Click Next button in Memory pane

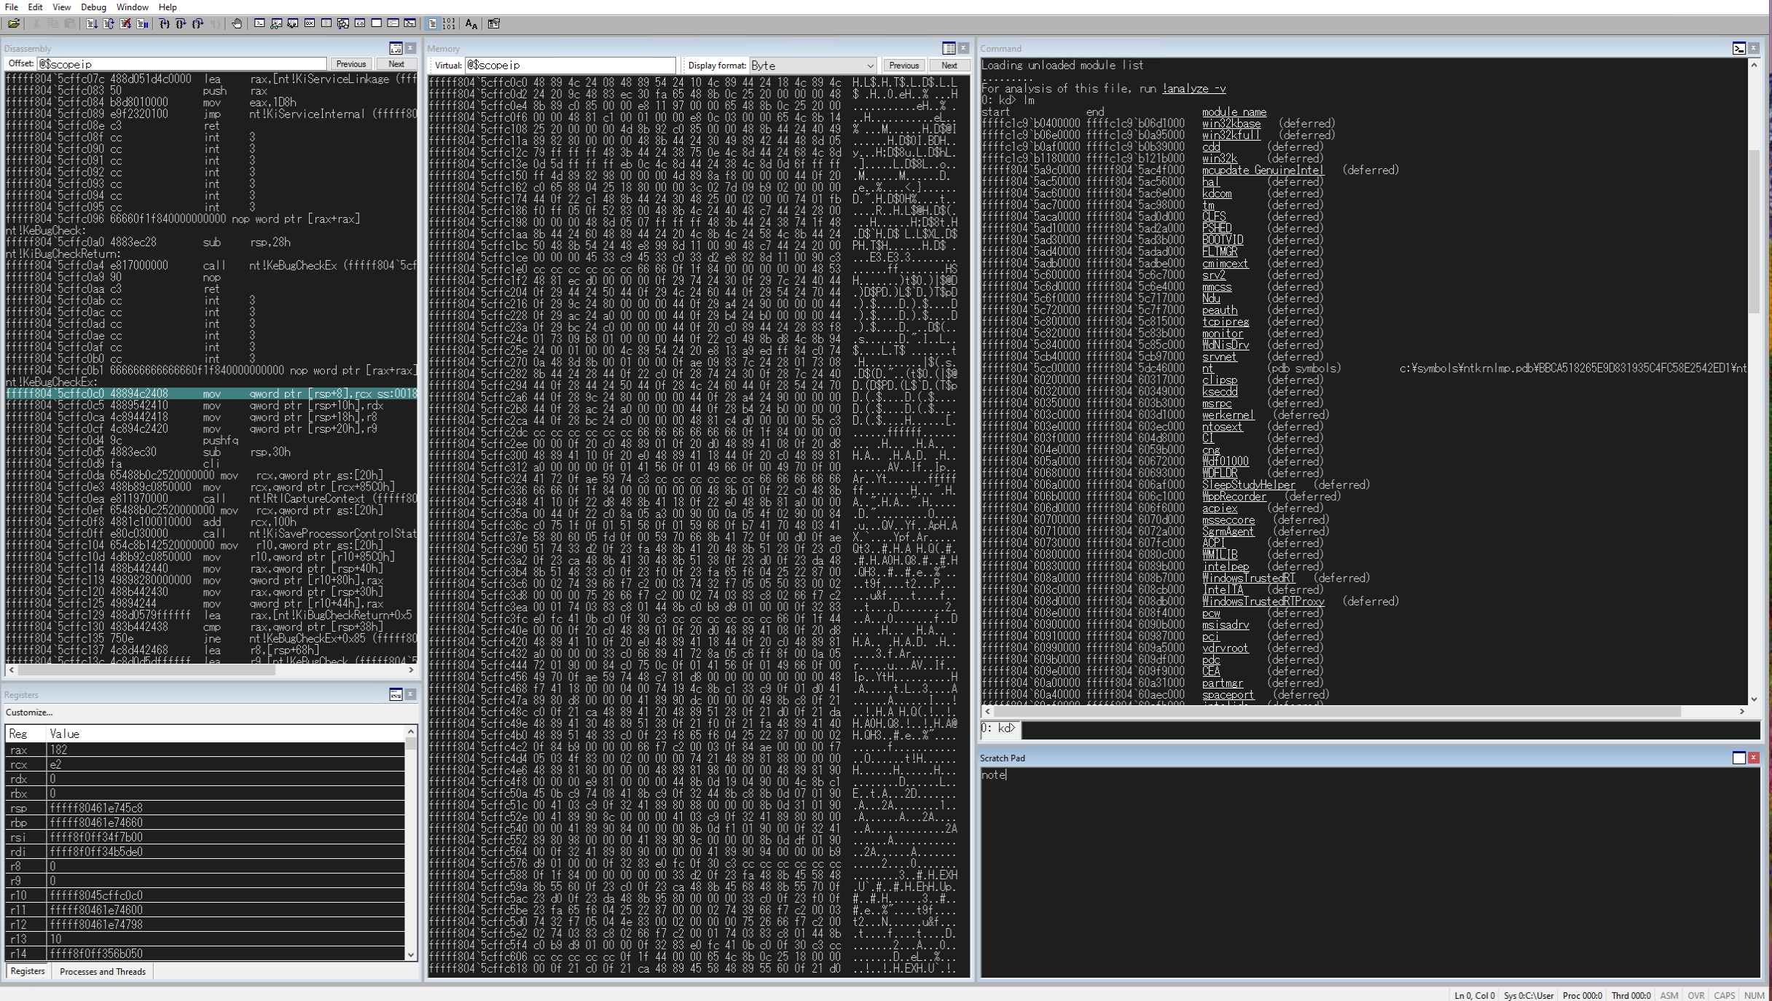pos(949,66)
